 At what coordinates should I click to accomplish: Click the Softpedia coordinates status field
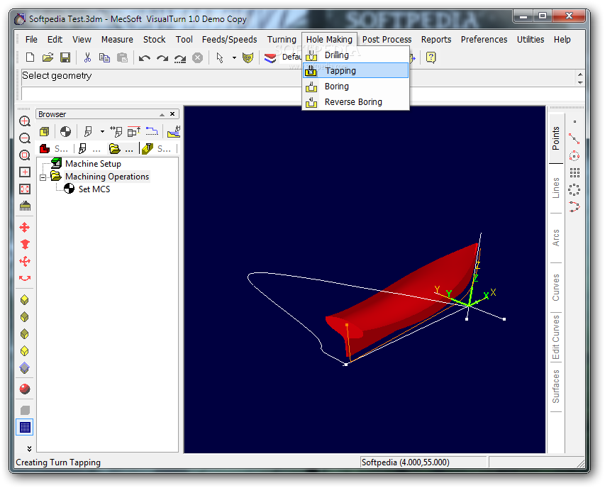pyautogui.click(x=423, y=462)
